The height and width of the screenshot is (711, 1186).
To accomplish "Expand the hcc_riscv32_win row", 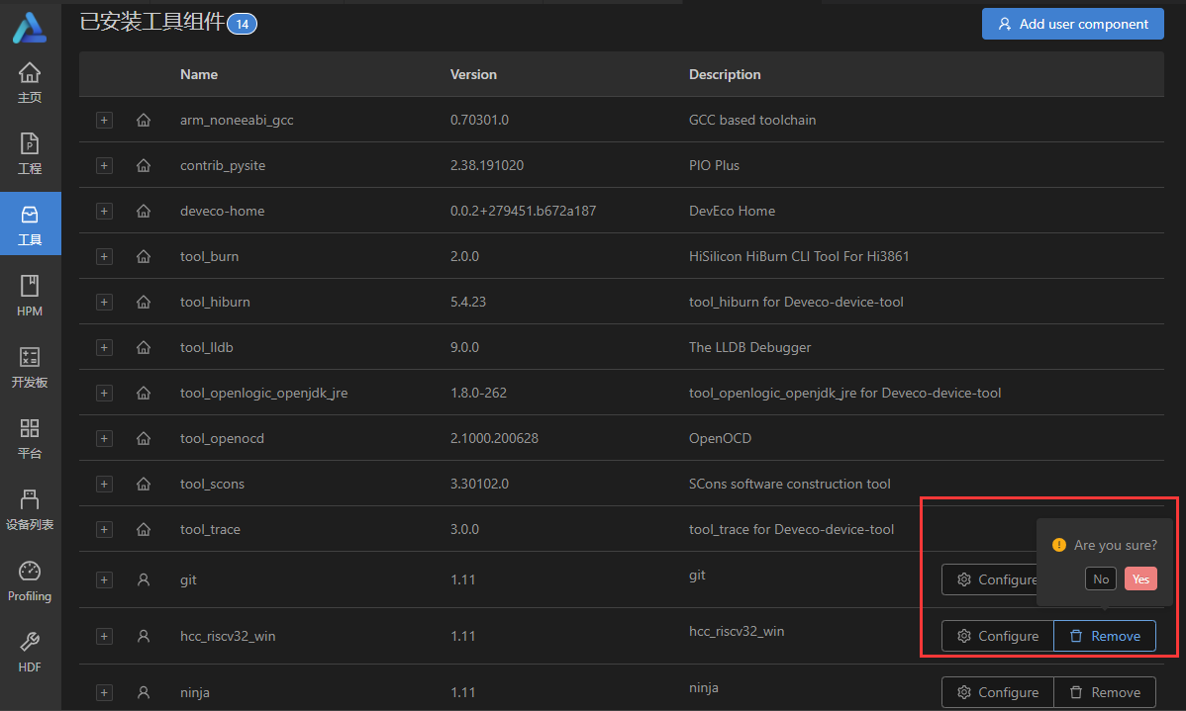I will (x=104, y=636).
